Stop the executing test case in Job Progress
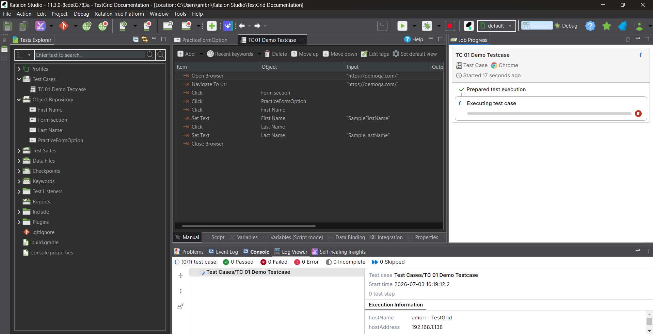The height and width of the screenshot is (334, 653). pos(638,114)
